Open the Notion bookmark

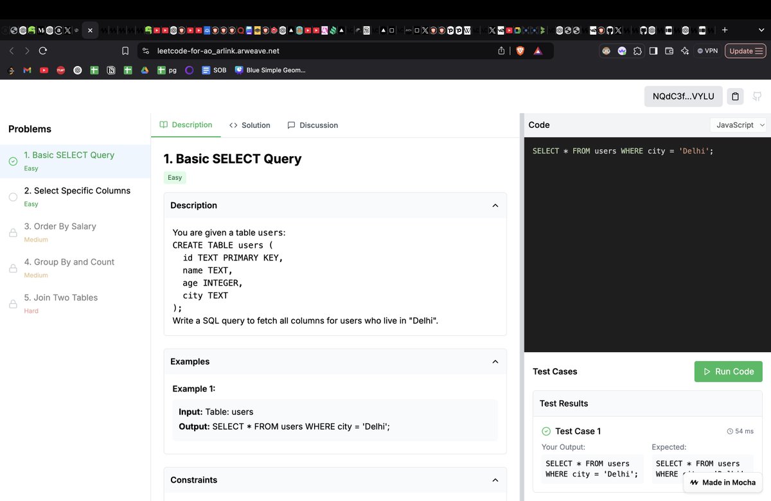(111, 70)
